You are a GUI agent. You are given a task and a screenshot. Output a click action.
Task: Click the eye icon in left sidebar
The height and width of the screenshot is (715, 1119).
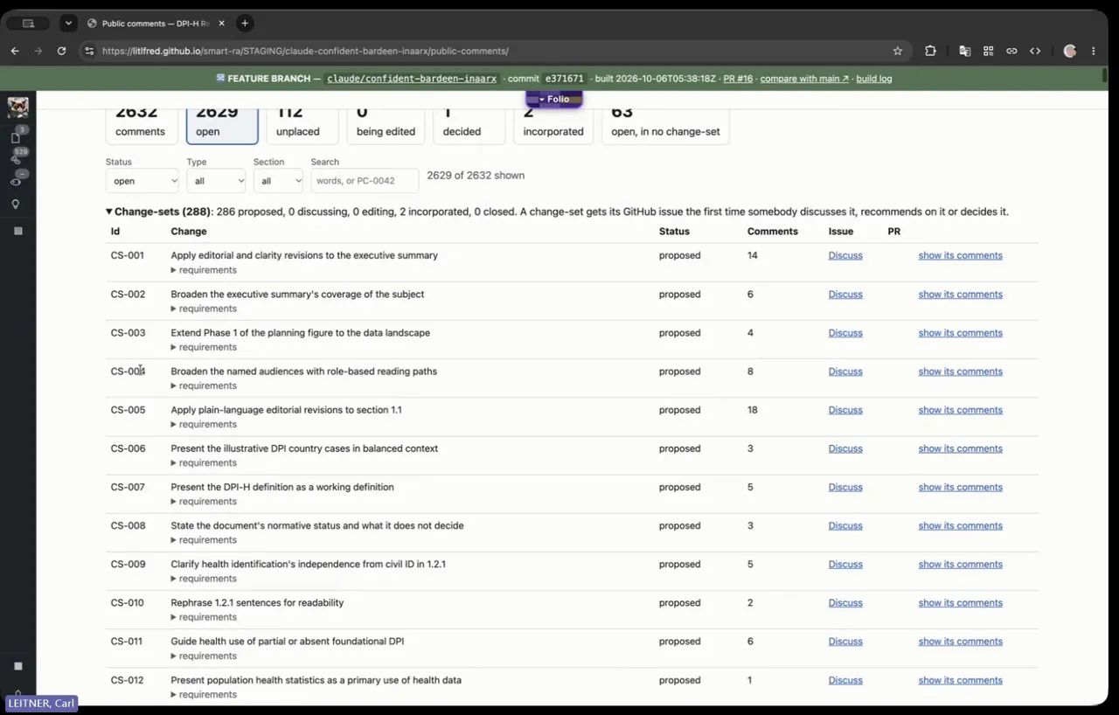click(x=15, y=182)
